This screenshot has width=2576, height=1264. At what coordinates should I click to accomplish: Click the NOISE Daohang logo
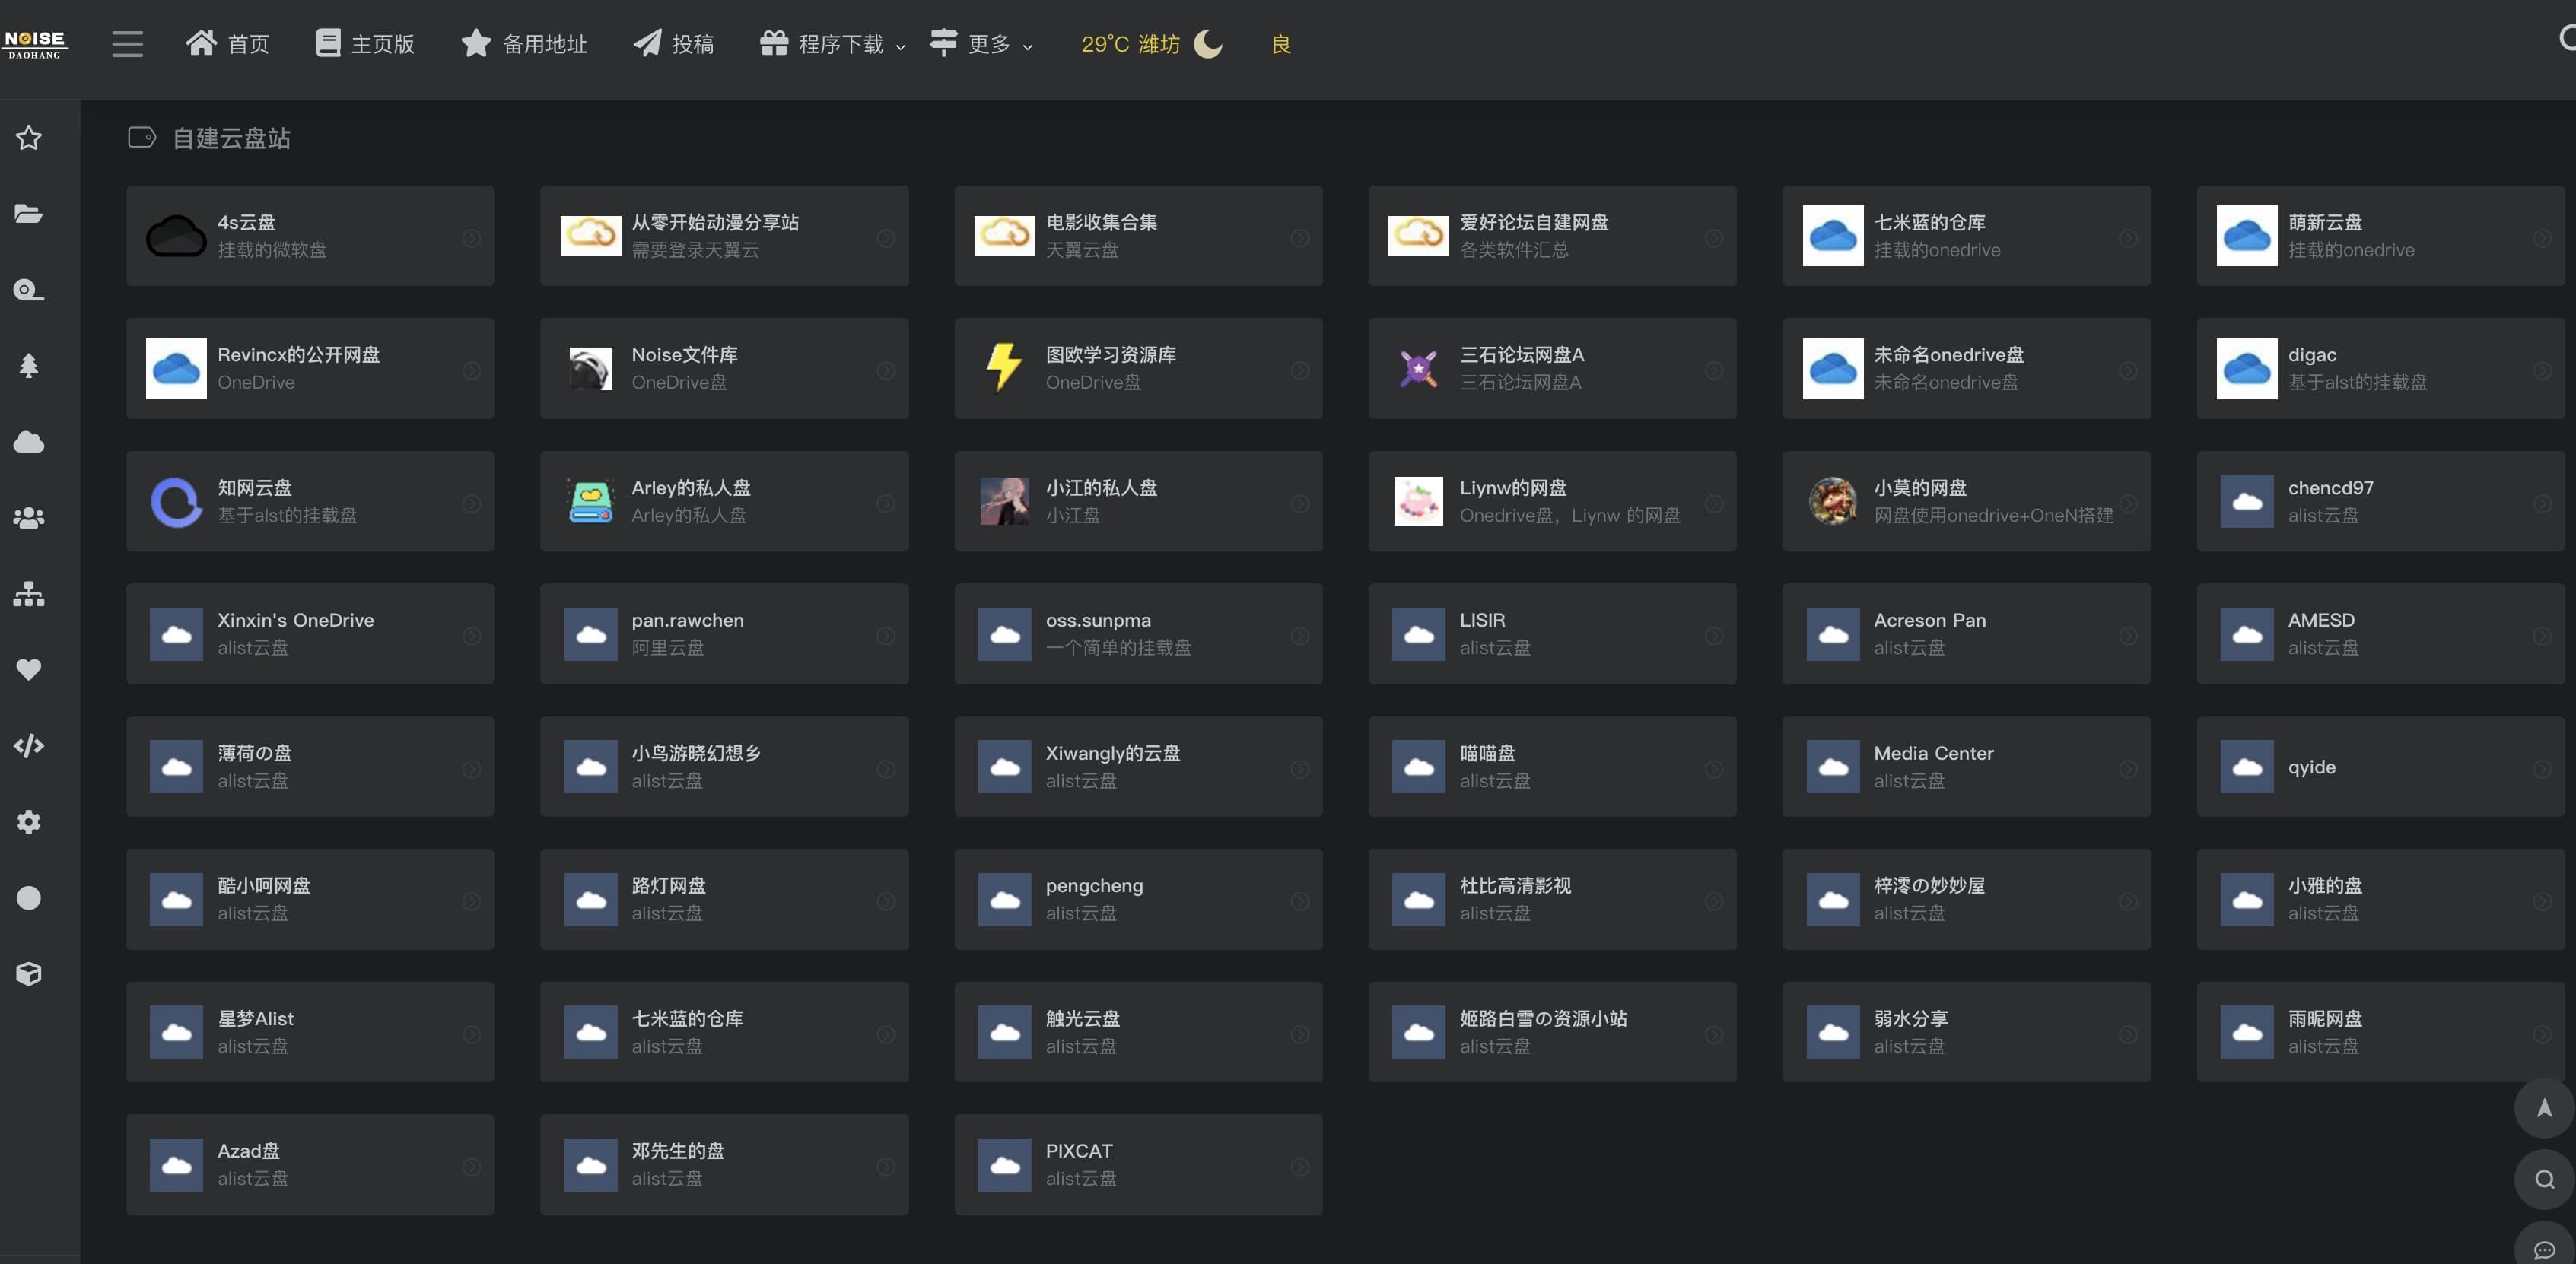(35, 44)
